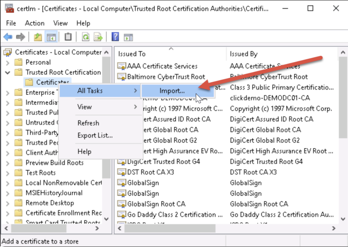Click issuer cell 'clickdemo-DEMODC01-CA'
Screen dimensions: 348x247
[270, 98]
